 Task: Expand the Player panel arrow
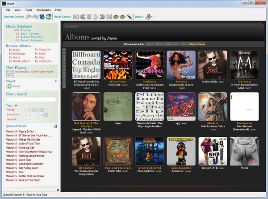point(55,81)
